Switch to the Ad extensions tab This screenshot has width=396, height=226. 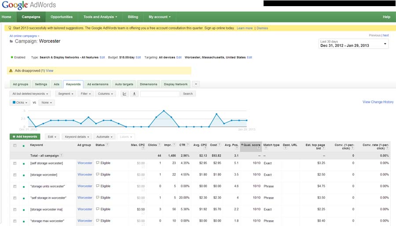click(98, 84)
